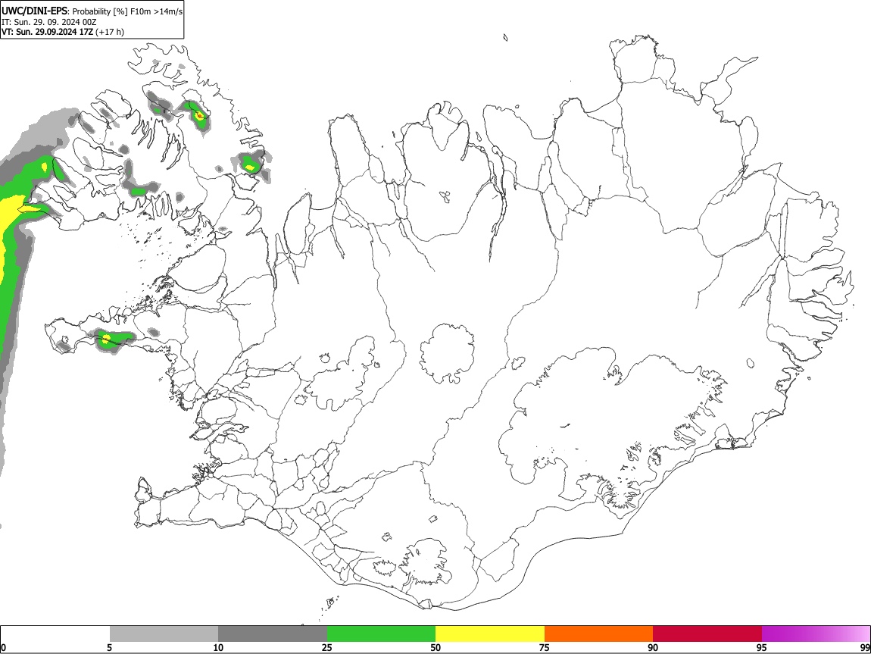Click the '(+17 h)' forecast offset text
Screen dimensions: 871x654
tap(110, 32)
